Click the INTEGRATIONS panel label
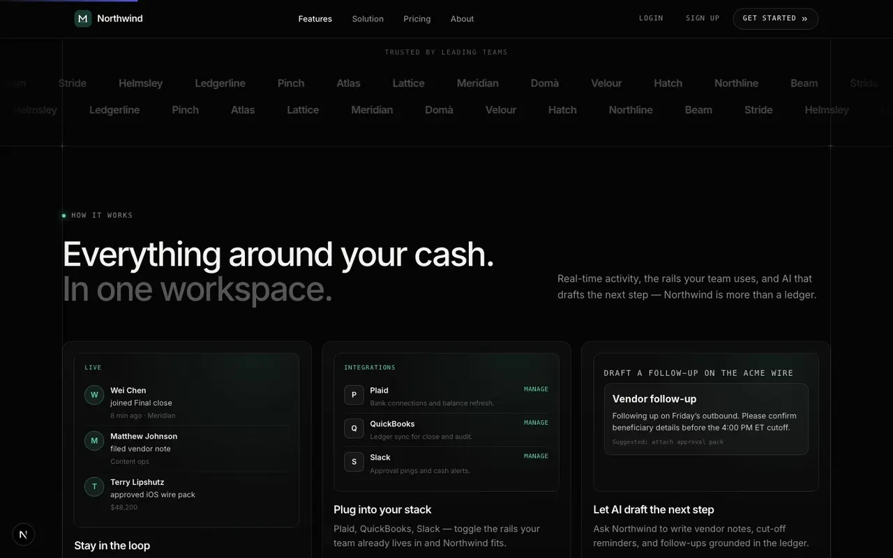Viewport: 893px width, 558px height. 370,368
